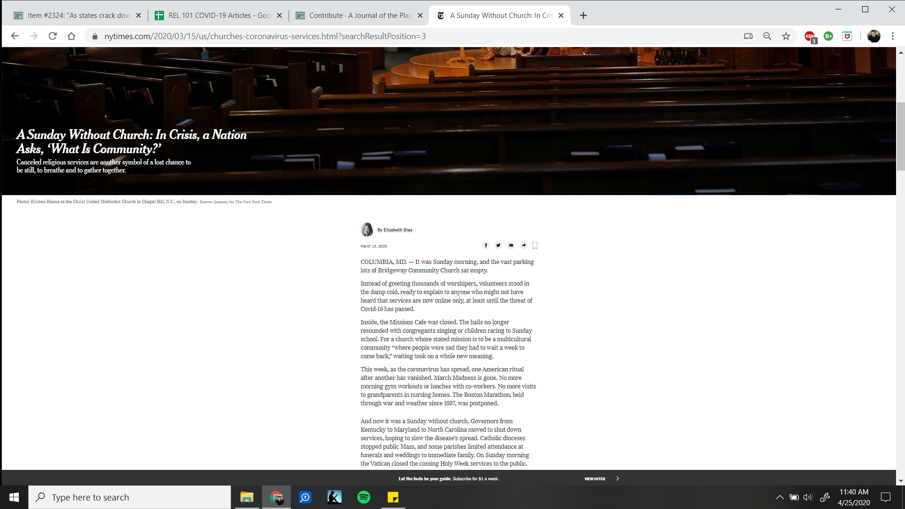Reload the page
905x509 pixels.
pyautogui.click(x=53, y=36)
